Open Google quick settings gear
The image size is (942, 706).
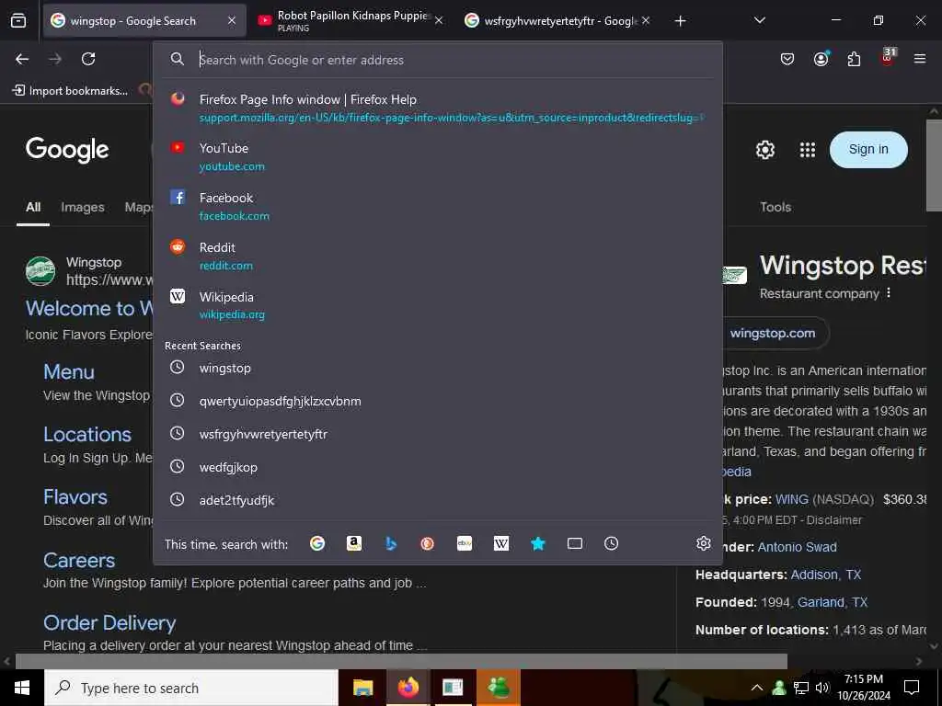764,150
